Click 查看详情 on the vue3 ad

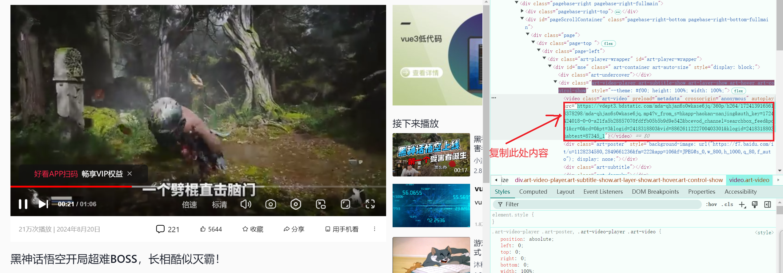[421, 73]
